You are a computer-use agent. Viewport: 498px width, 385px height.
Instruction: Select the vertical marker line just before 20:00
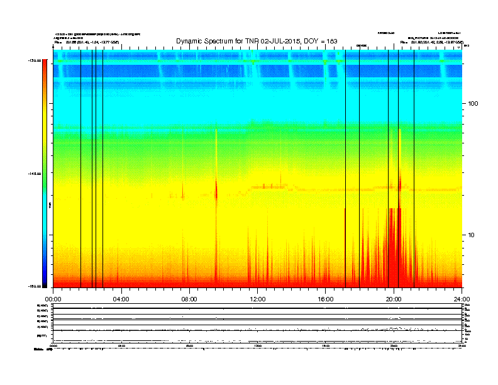388,169
